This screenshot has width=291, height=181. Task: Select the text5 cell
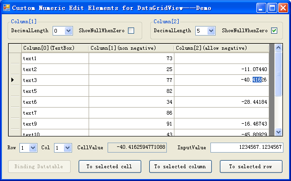click(x=55, y=91)
